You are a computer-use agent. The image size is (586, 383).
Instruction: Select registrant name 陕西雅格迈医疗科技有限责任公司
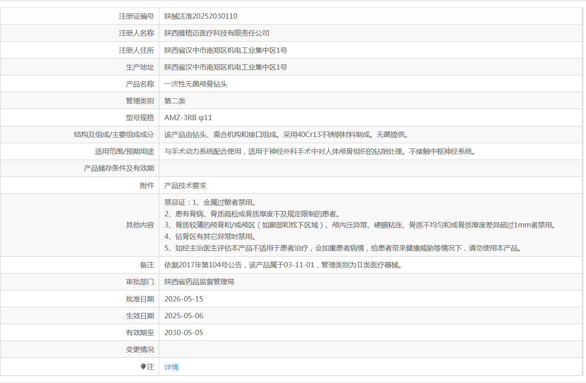[x=217, y=33]
